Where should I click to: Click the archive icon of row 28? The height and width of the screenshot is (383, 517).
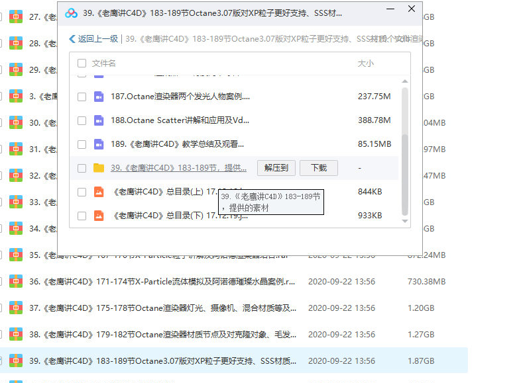click(x=16, y=43)
